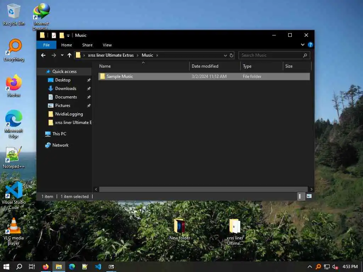Show hidden system tray icons

(309, 267)
